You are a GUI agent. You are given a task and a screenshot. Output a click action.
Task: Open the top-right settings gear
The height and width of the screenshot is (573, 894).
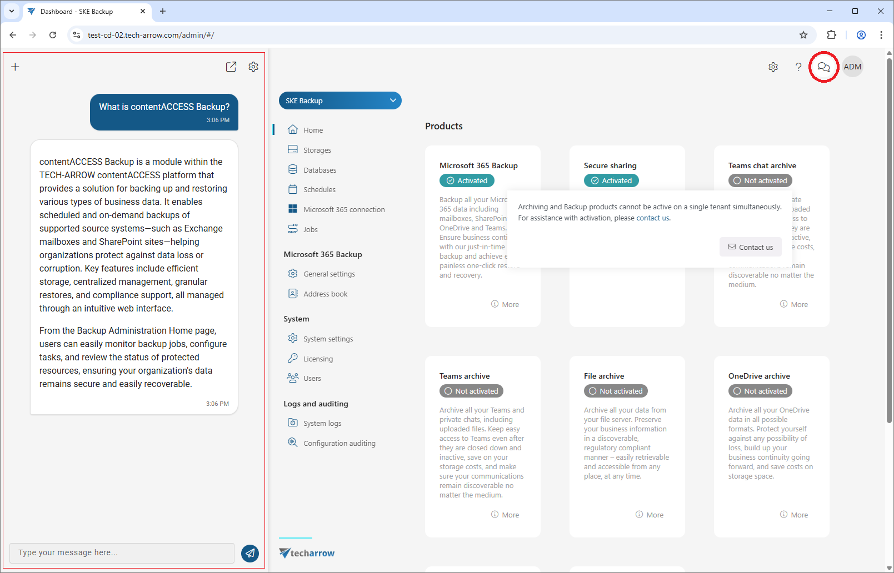(x=773, y=67)
